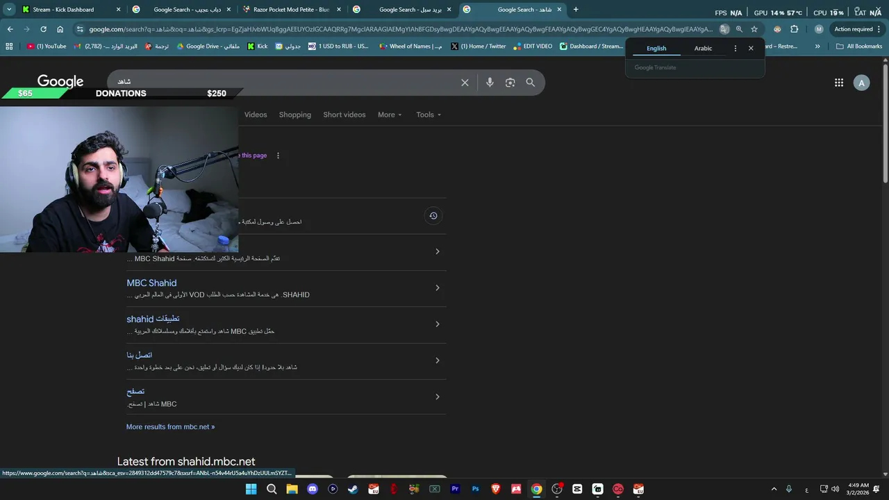Open Google Lens image search

(x=510, y=83)
